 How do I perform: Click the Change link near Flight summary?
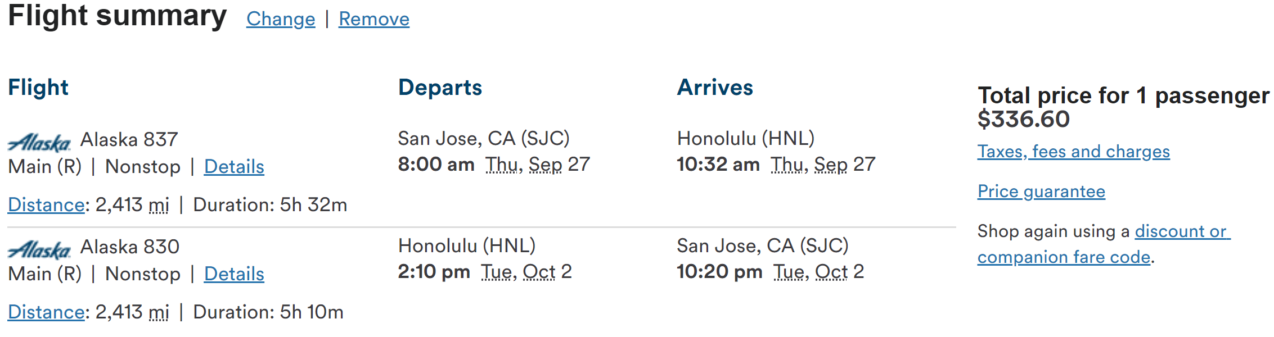click(281, 19)
